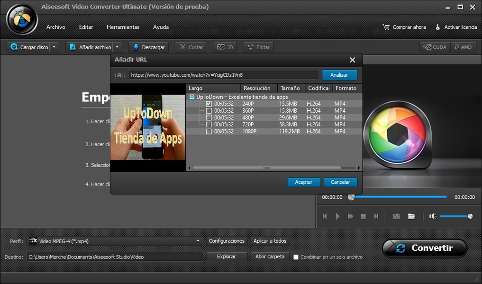482x284 pixels.
Task: Open the Archivo menu
Action: coord(55,27)
